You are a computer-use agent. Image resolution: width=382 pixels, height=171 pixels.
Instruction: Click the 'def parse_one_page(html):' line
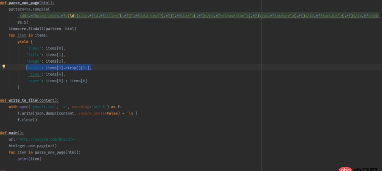(27, 3)
